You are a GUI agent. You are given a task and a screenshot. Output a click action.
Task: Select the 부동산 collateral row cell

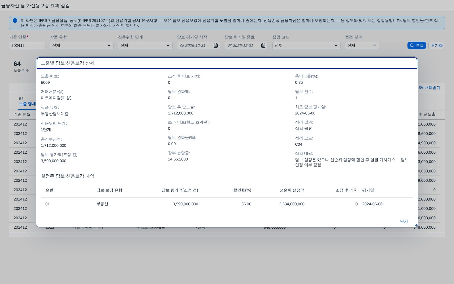(x=102, y=204)
